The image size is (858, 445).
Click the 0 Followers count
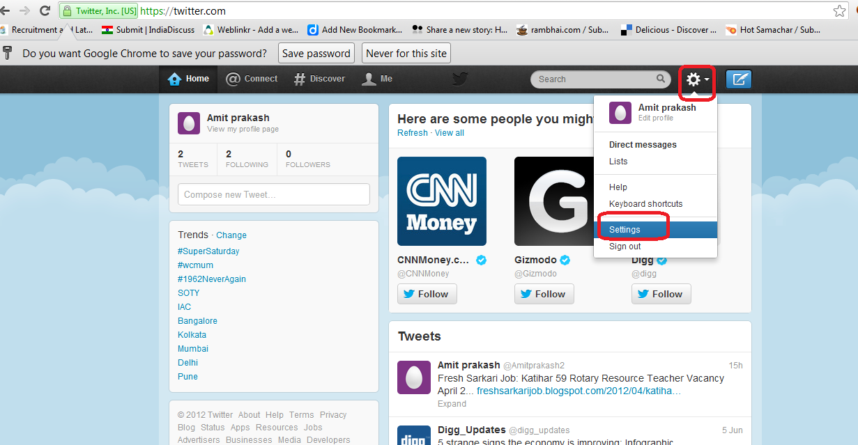click(307, 159)
